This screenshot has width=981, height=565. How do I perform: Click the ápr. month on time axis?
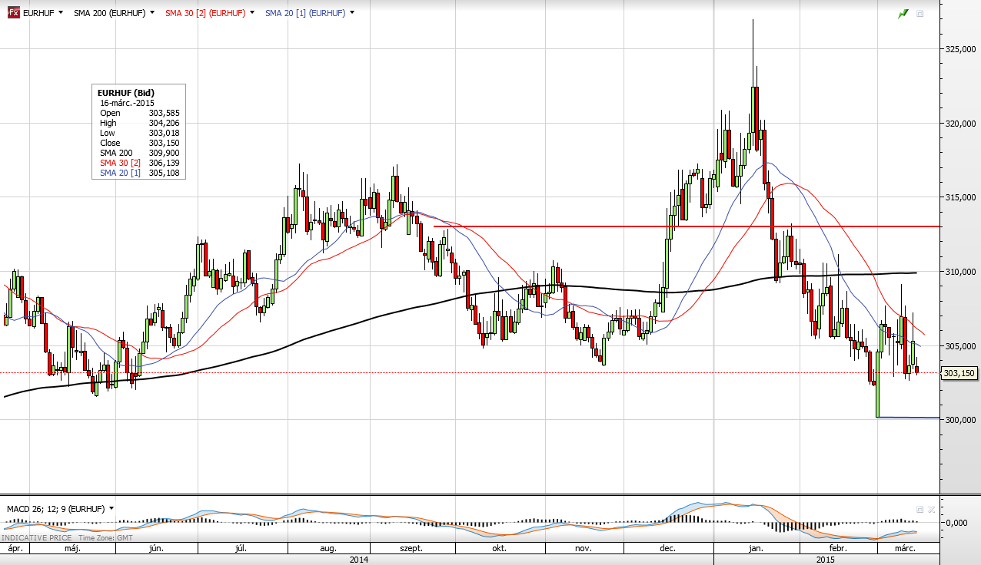[x=15, y=549]
